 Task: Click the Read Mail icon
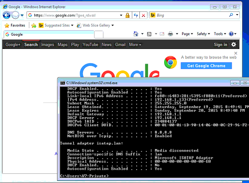pyautogui.click(x=162, y=34)
